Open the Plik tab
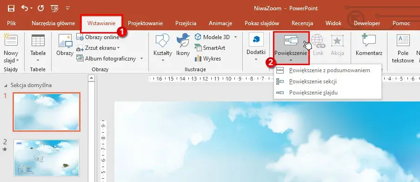Screen dimensions: 420x182 point(12,23)
